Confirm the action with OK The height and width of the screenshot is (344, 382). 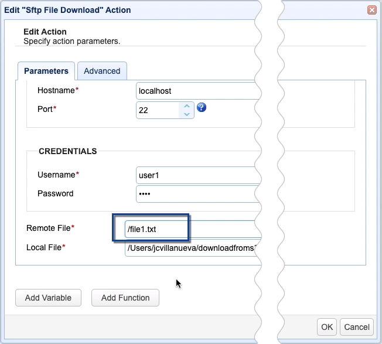point(326,327)
